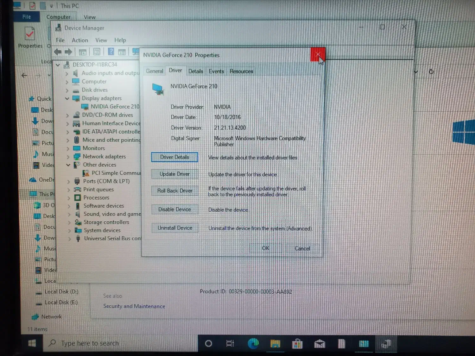The height and width of the screenshot is (356, 475).
Task: Collapse the Display adapters tree node
Action: coord(67,98)
